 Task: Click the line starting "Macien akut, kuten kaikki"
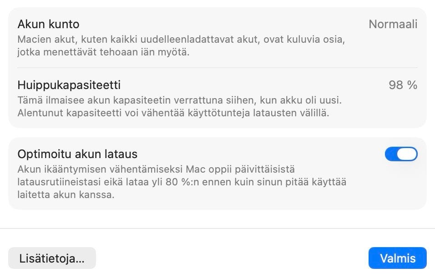pyautogui.click(x=181, y=39)
